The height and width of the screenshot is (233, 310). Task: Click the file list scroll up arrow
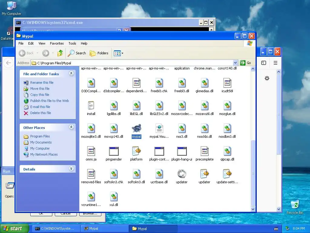253,69
